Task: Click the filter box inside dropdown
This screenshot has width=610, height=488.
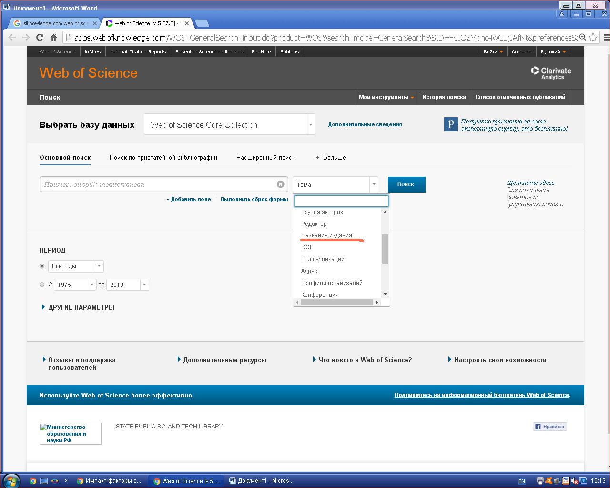Action: point(341,201)
